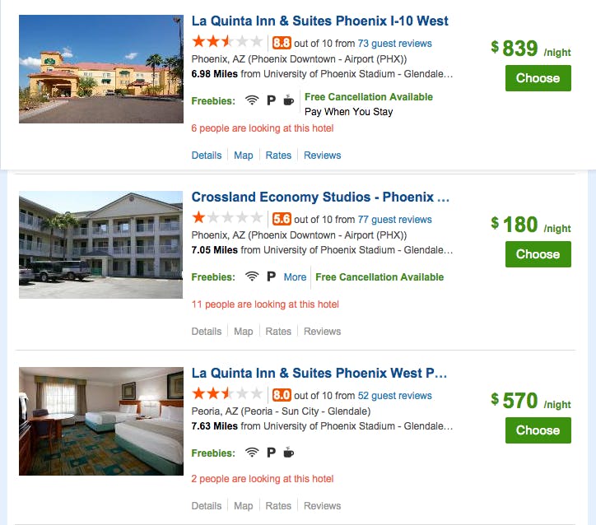Show Rates tab for Crossland Economy Studios

click(x=278, y=332)
